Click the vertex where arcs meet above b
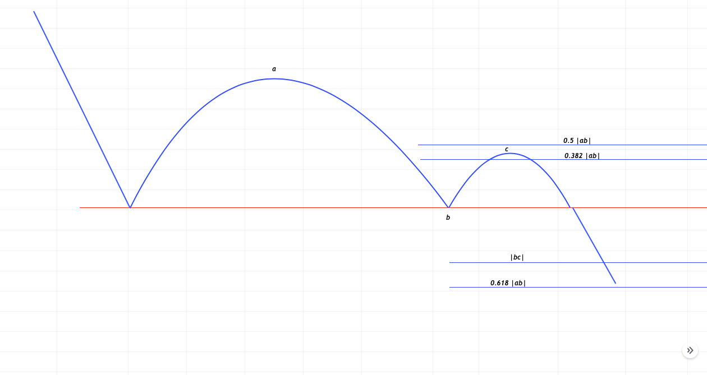This screenshot has height=375, width=707. [x=448, y=207]
